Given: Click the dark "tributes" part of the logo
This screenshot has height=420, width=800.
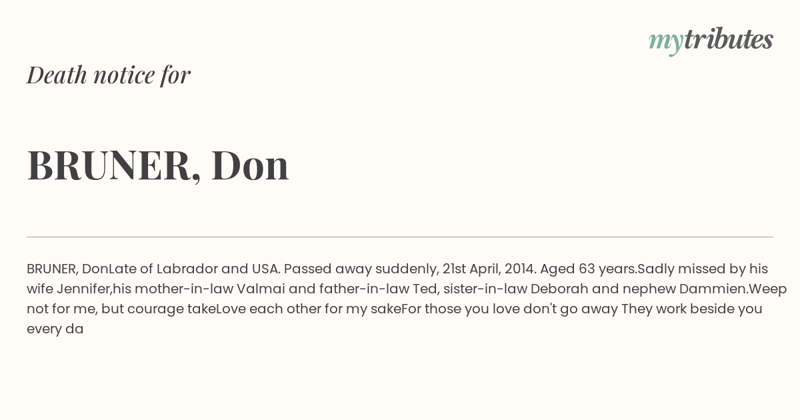Looking at the screenshot, I should (x=729, y=39).
